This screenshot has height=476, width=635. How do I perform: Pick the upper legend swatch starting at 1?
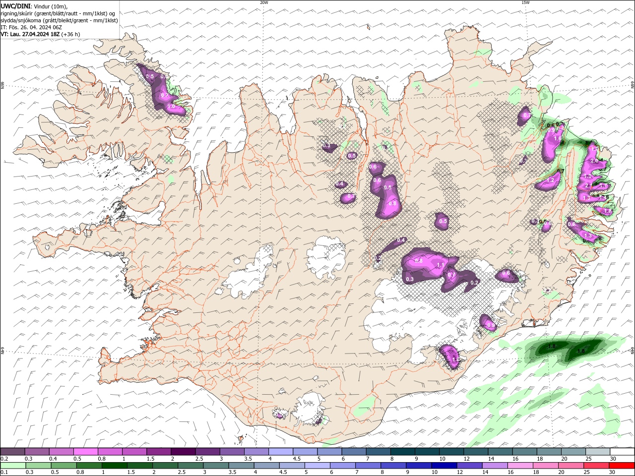click(134, 452)
